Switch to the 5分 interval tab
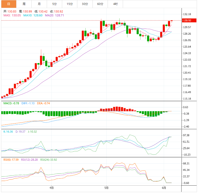The height and width of the screenshot is (195, 198). 54,4
